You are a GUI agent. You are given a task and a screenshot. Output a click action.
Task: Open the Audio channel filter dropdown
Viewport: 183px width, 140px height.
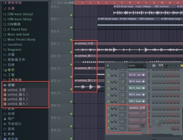tap(137, 66)
